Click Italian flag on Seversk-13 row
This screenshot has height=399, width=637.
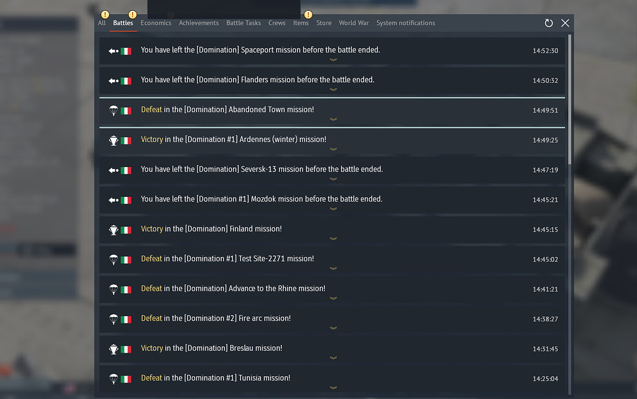[x=126, y=170]
